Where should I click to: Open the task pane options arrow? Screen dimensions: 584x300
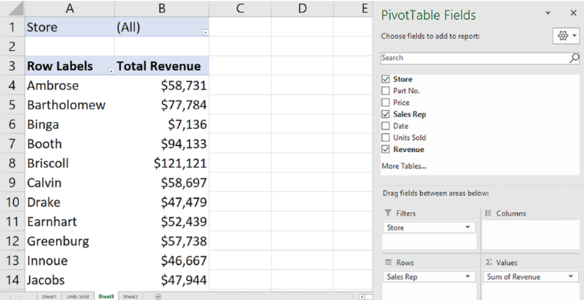pyautogui.click(x=548, y=14)
